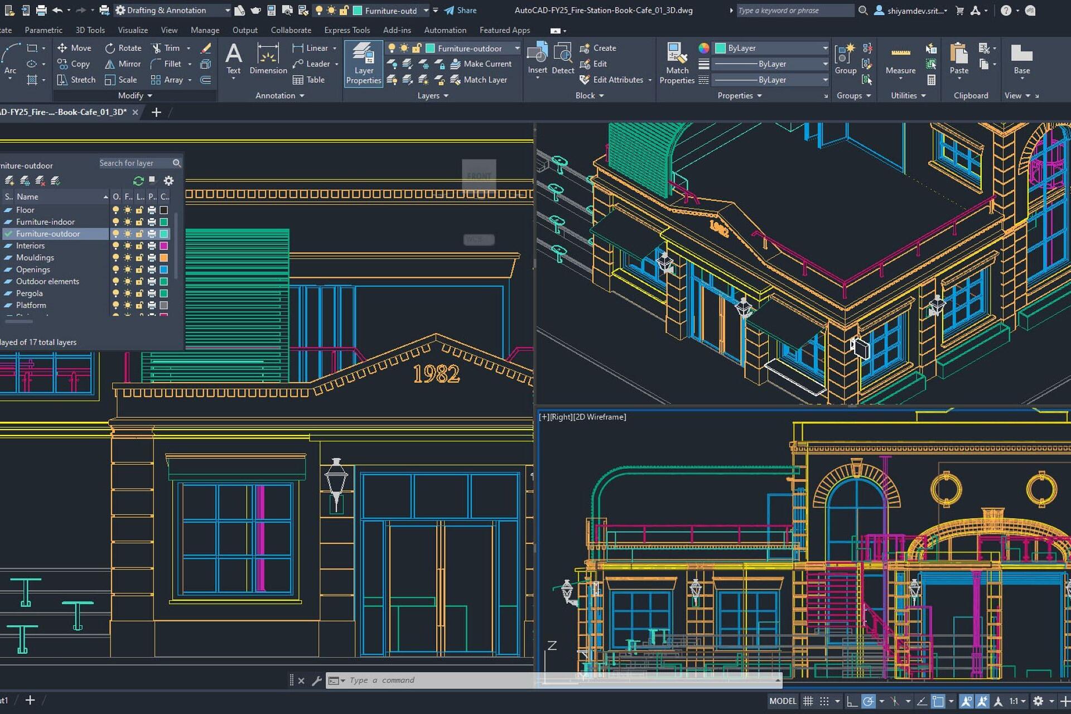1071x714 pixels.
Task: Lock the Openings layer
Action: pyautogui.click(x=139, y=269)
